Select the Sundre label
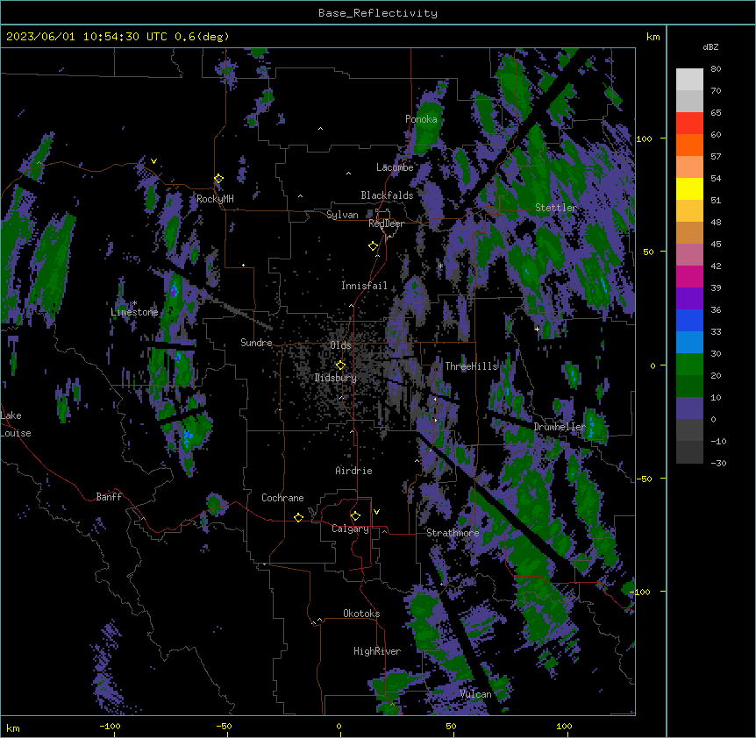 pyautogui.click(x=256, y=343)
